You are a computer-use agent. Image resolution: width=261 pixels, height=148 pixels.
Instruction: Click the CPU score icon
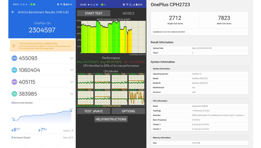(14, 58)
